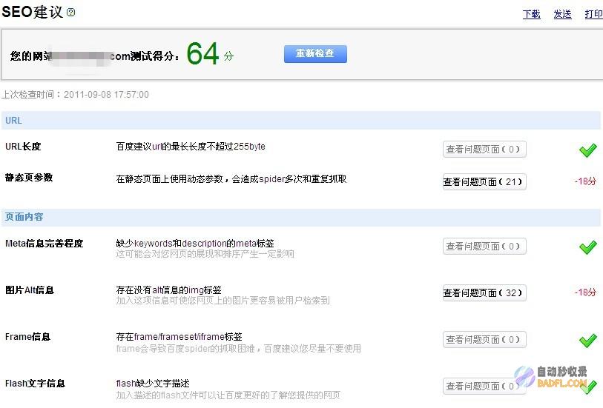Click the text 缺少keywords和description的meta标签
Image resolution: width=603 pixels, height=408 pixels.
[195, 244]
